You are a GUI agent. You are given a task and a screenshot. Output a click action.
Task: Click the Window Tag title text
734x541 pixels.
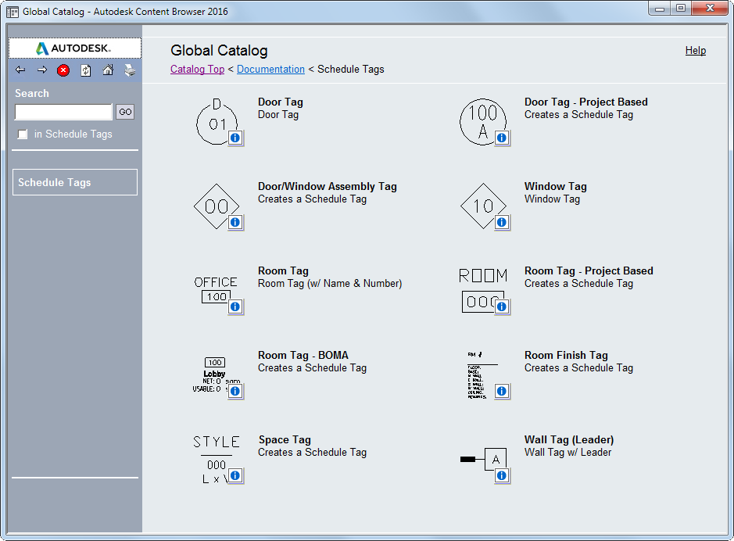[x=556, y=186]
